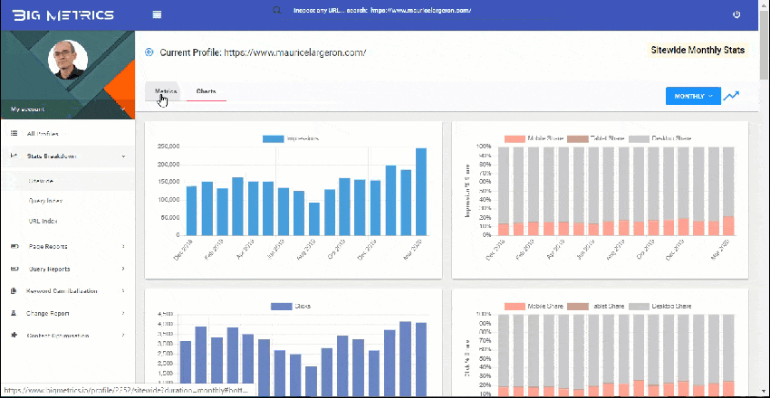770x398 pixels.
Task: Click the Stats Breakdown chart icon
Action: 14,156
